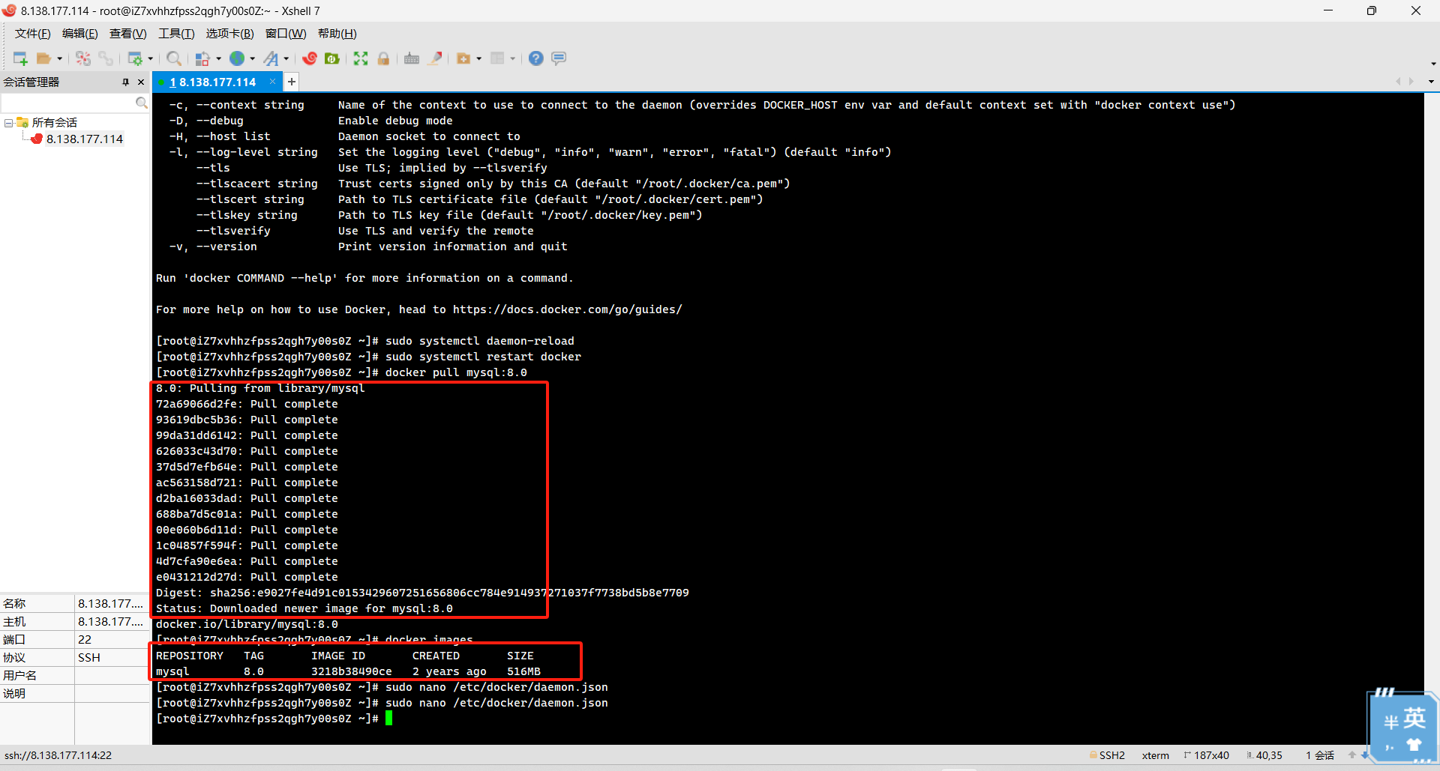Click the 名称 property label
This screenshot has height=771, width=1440.
pos(14,604)
